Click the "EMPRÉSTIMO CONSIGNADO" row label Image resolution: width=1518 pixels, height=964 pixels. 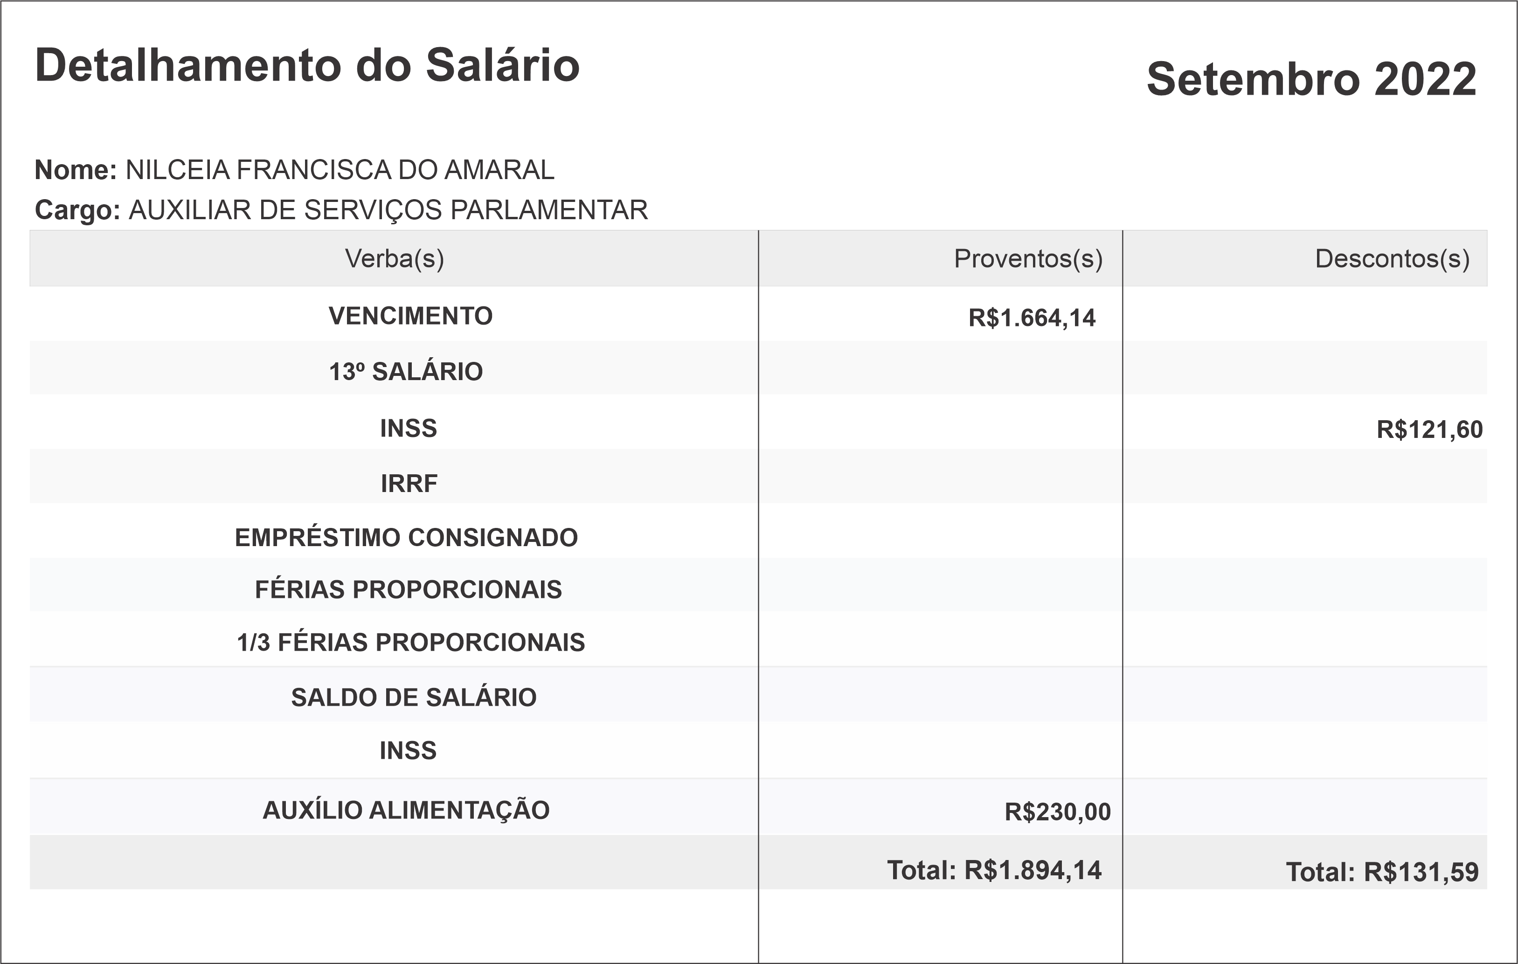[x=406, y=538]
